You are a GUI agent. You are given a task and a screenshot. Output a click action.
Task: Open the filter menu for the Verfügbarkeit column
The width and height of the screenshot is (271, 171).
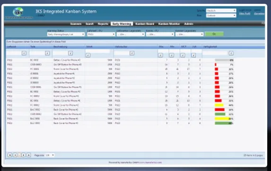click(231, 53)
